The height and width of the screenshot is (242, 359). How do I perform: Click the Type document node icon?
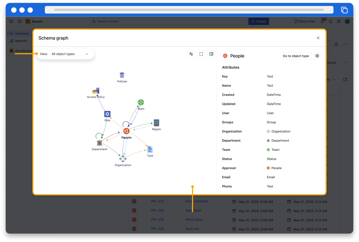tap(150, 149)
